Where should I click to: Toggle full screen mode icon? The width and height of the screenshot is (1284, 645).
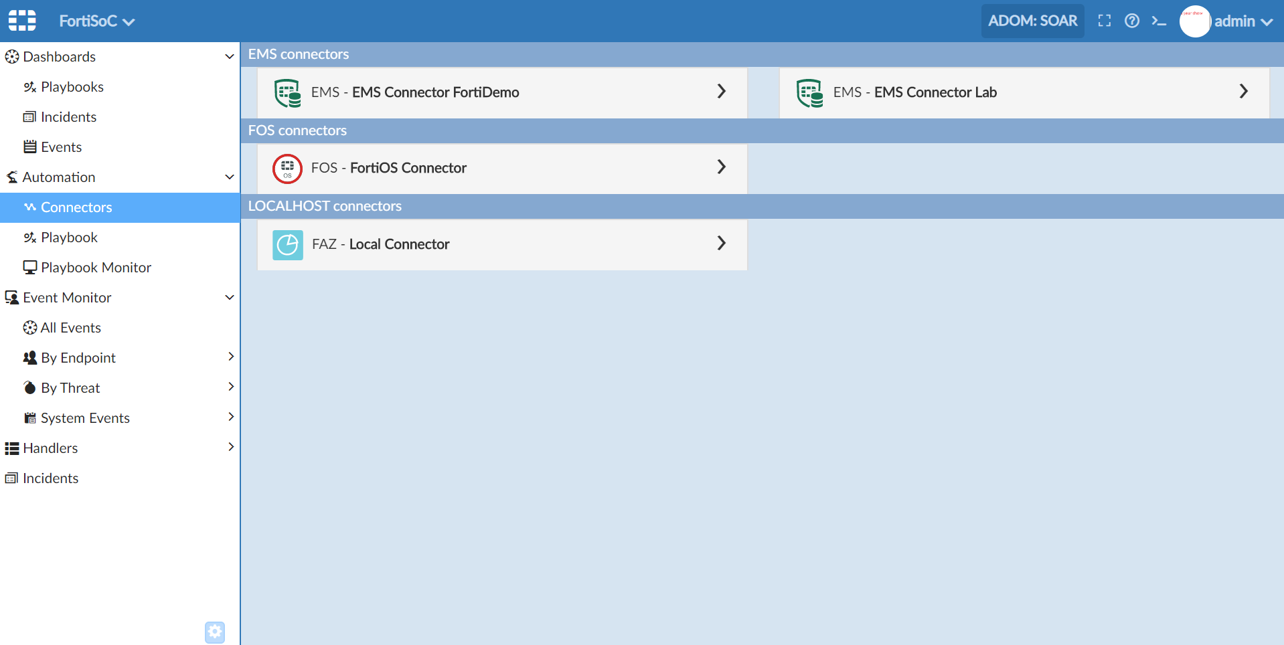click(1105, 21)
